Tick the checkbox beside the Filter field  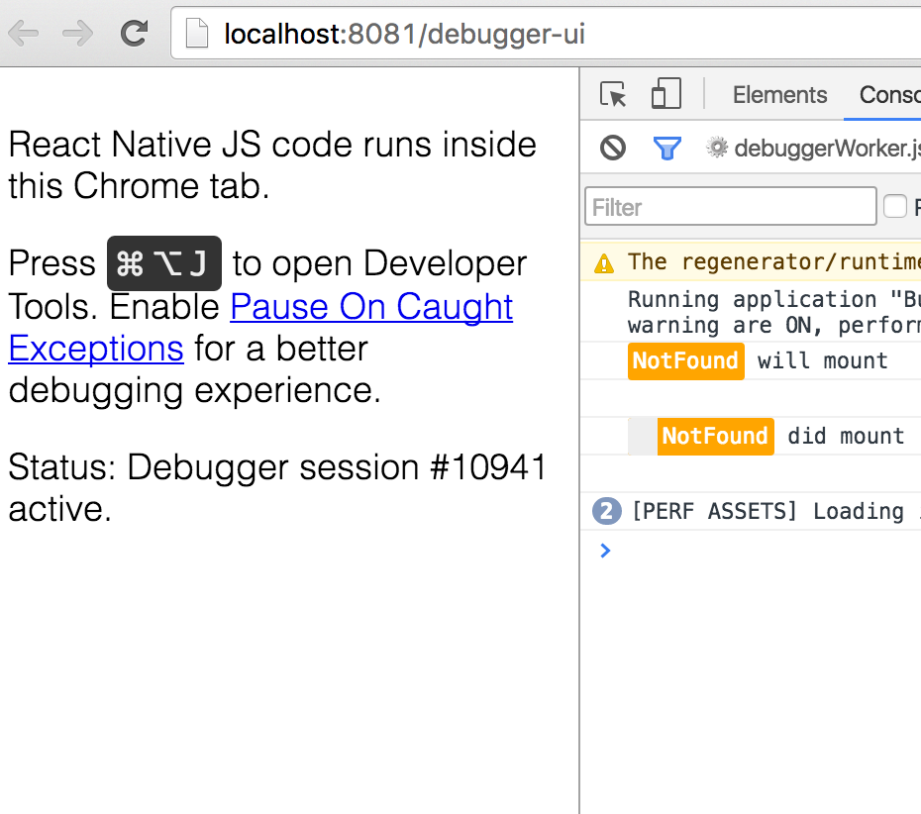[895, 206]
